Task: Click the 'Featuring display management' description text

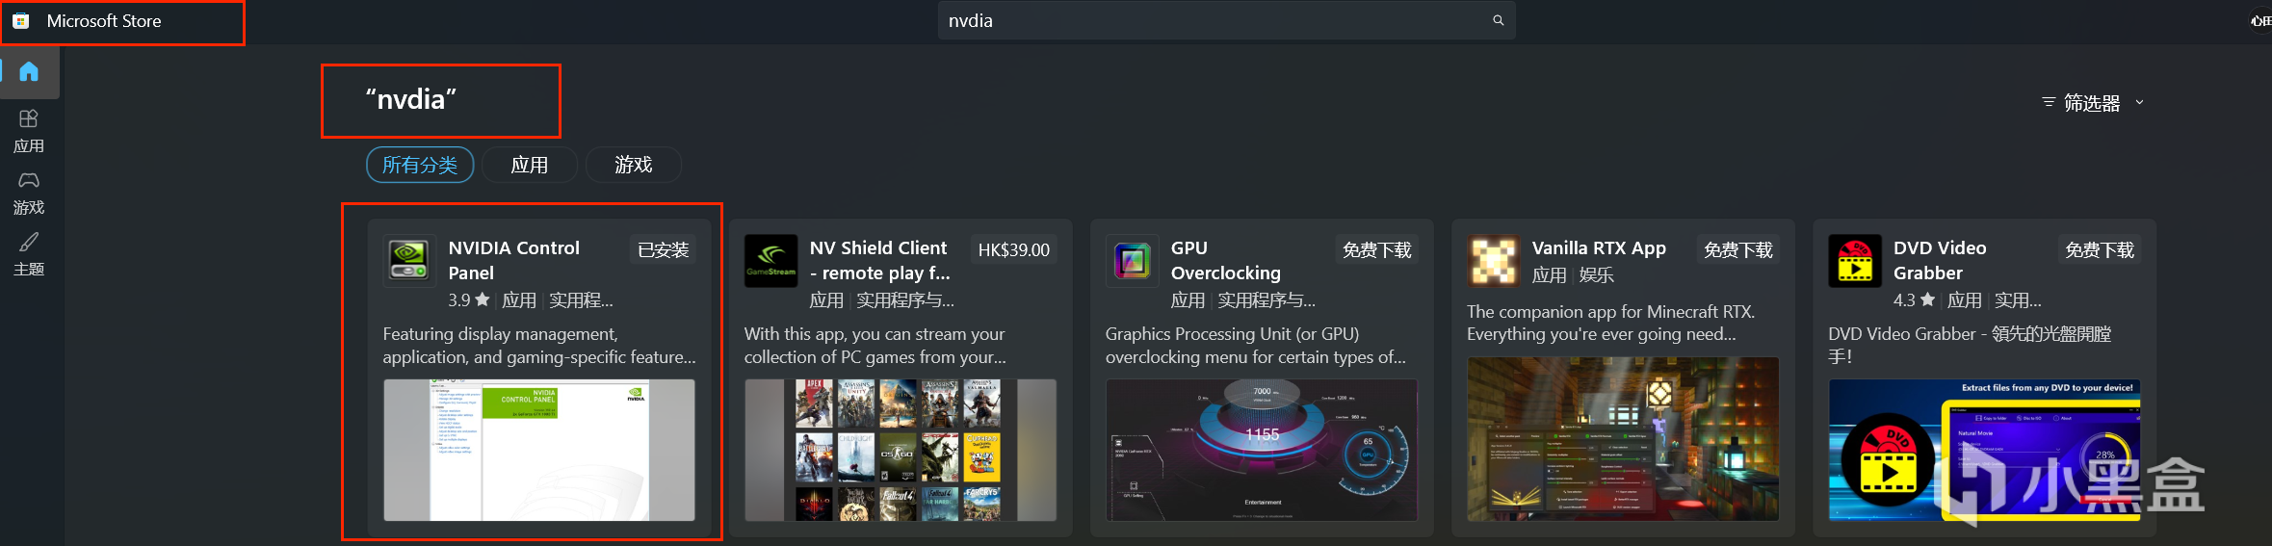Action: pyautogui.click(x=539, y=346)
